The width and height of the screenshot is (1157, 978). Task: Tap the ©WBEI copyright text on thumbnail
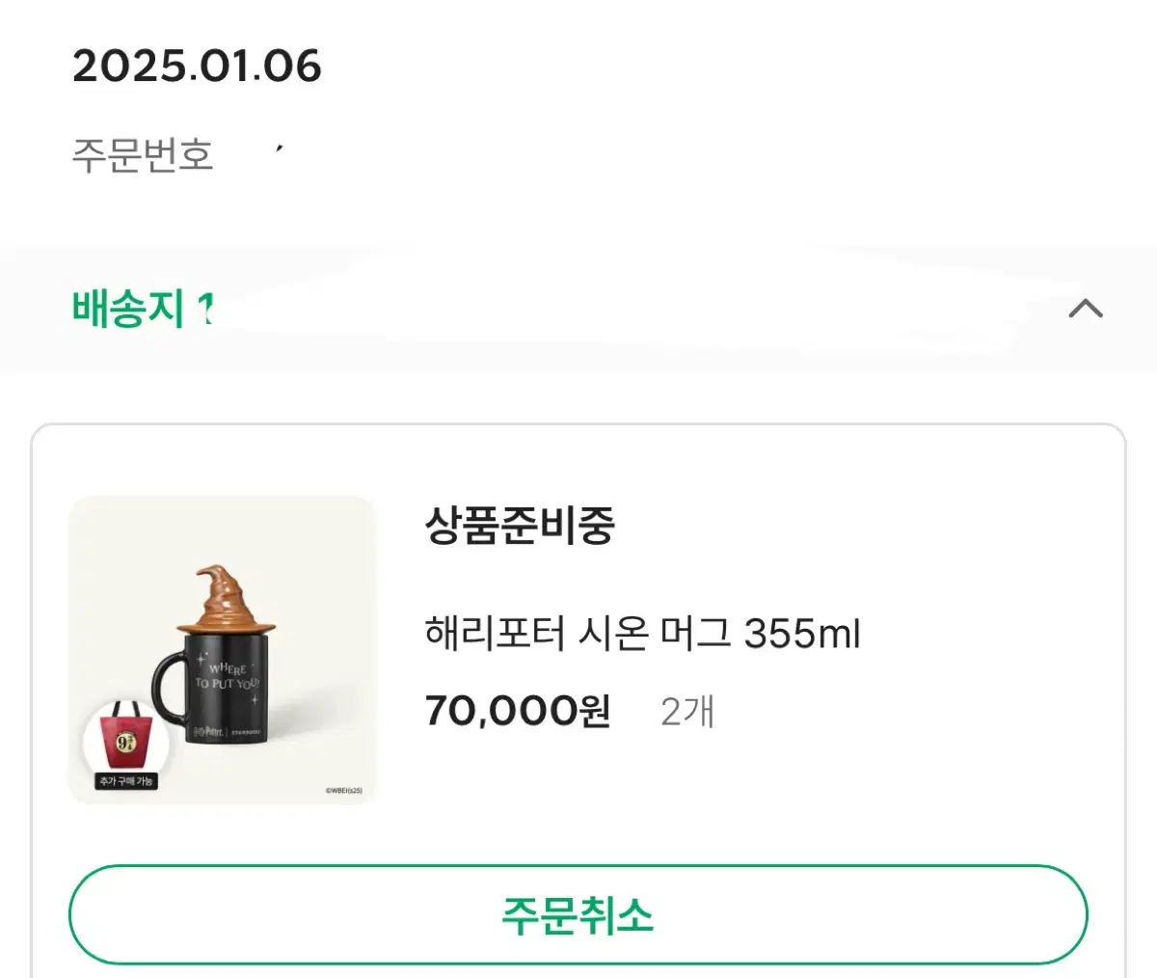click(344, 791)
